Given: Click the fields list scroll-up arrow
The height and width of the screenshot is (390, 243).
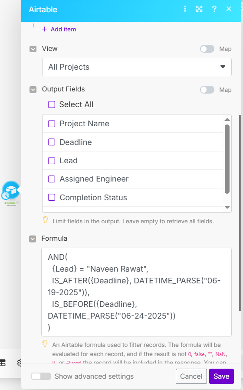Looking at the screenshot, I should (227, 120).
